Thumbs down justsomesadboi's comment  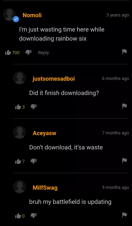pos(34,107)
